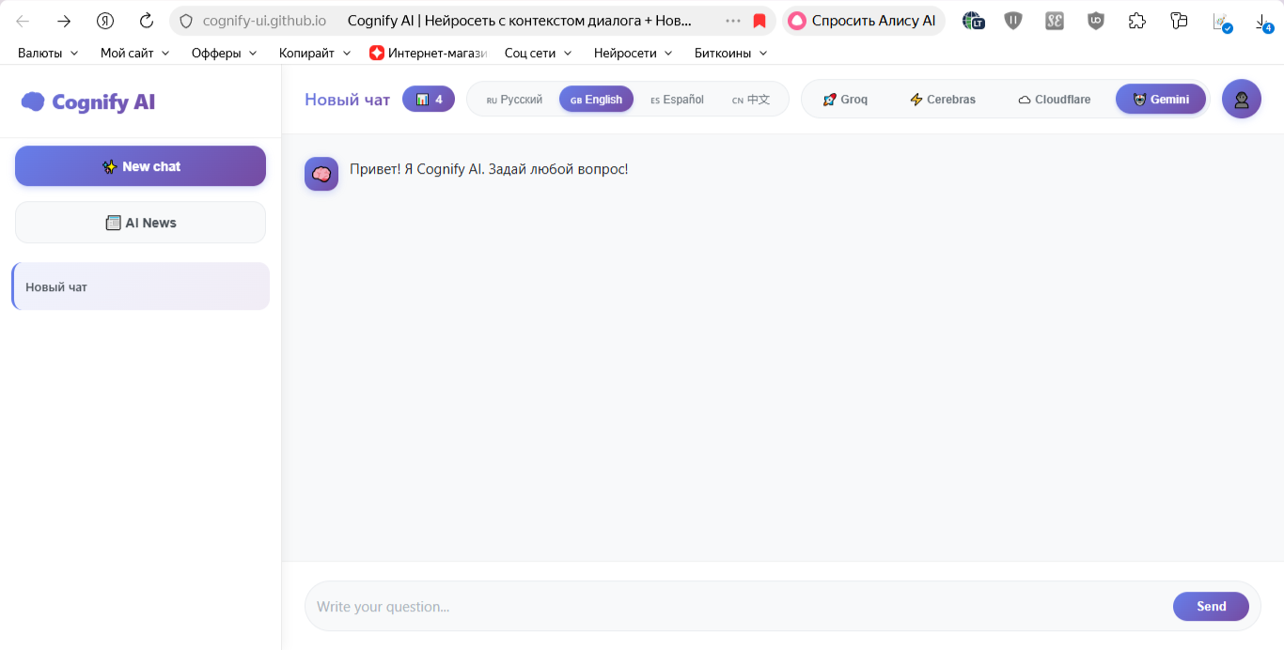This screenshot has width=1284, height=650.
Task: Click the Cognify AI cloud logo
Action: click(x=33, y=101)
